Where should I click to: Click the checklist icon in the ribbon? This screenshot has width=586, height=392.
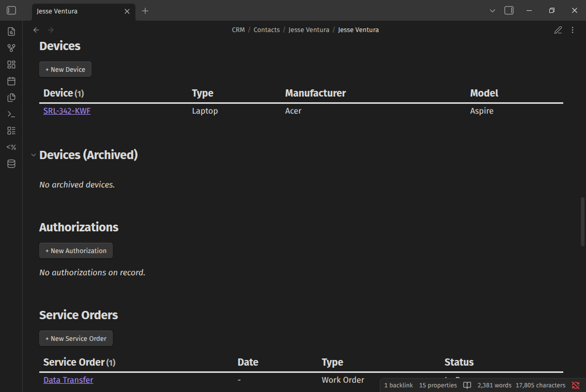(11, 131)
